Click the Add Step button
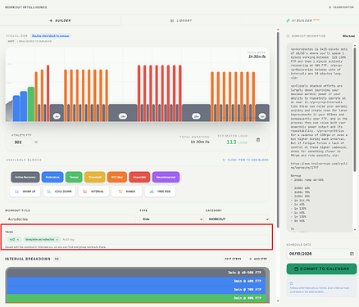Image resolution: width=359 pixels, height=307 pixels. 258,259
